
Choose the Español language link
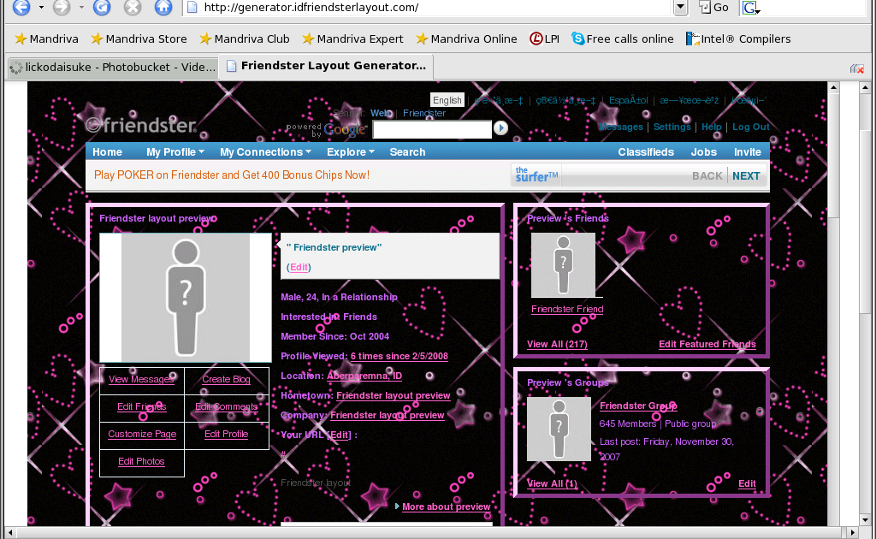628,100
